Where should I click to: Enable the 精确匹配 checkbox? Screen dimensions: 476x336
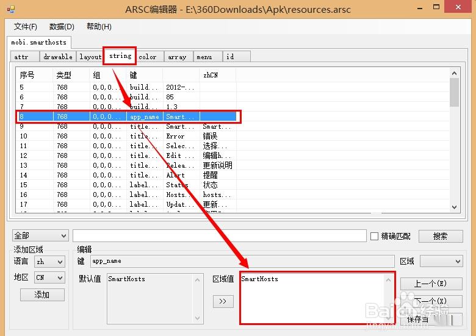coord(374,236)
